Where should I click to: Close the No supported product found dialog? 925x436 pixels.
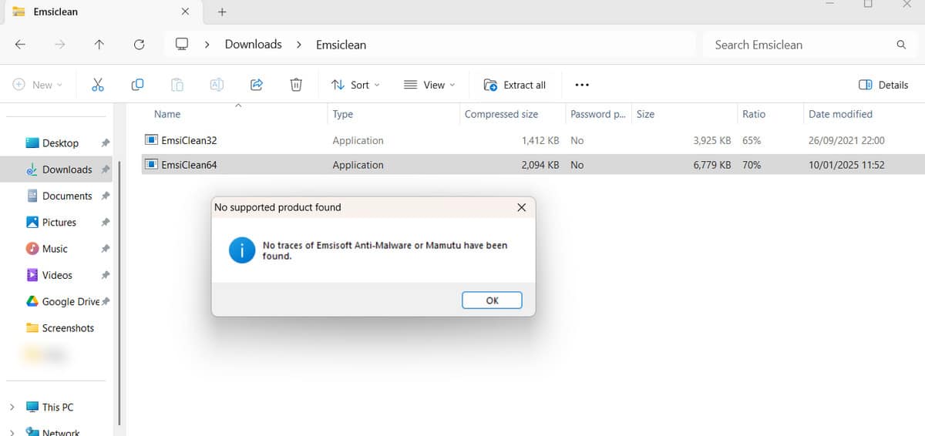pos(521,207)
